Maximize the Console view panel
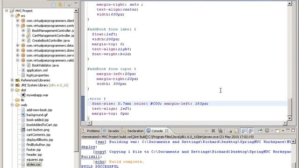 click(x=293, y=130)
